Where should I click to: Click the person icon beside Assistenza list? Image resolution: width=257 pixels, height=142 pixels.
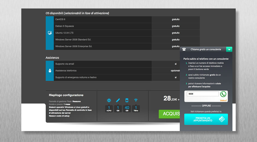click(x=50, y=71)
